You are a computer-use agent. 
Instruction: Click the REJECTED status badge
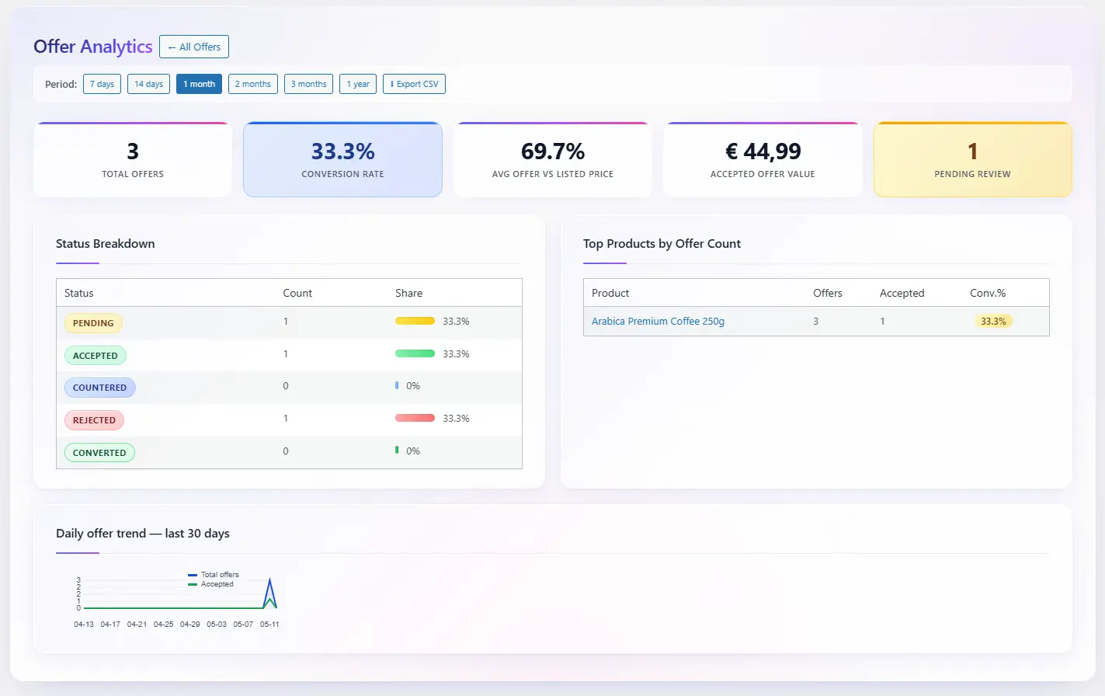pyautogui.click(x=94, y=420)
